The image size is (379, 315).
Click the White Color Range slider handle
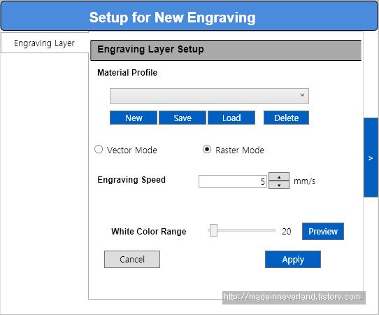(213, 230)
